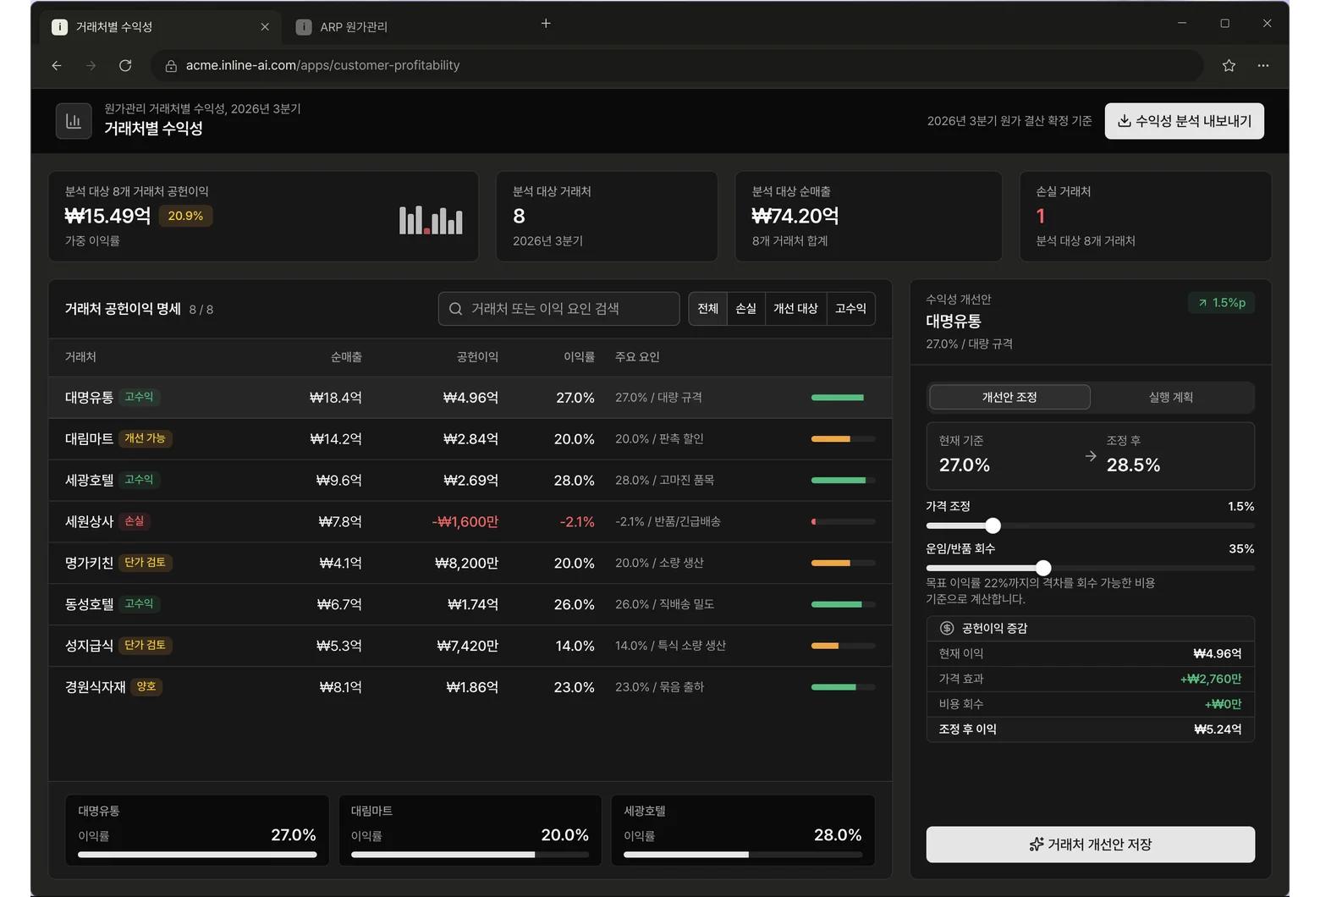The image size is (1320, 897).
Task: Switch to the 실행 계획 tab
Action: click(x=1171, y=397)
